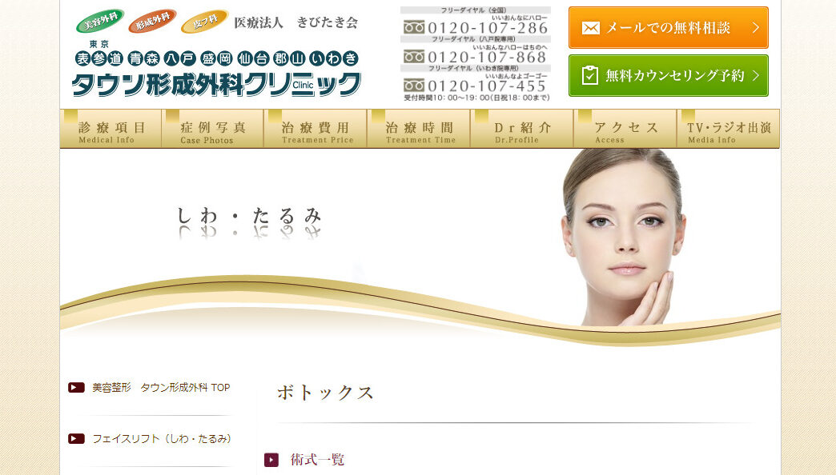This screenshot has width=836, height=475.
Task: Open TV・ラジオ出演 Media Info page
Action: [728, 130]
